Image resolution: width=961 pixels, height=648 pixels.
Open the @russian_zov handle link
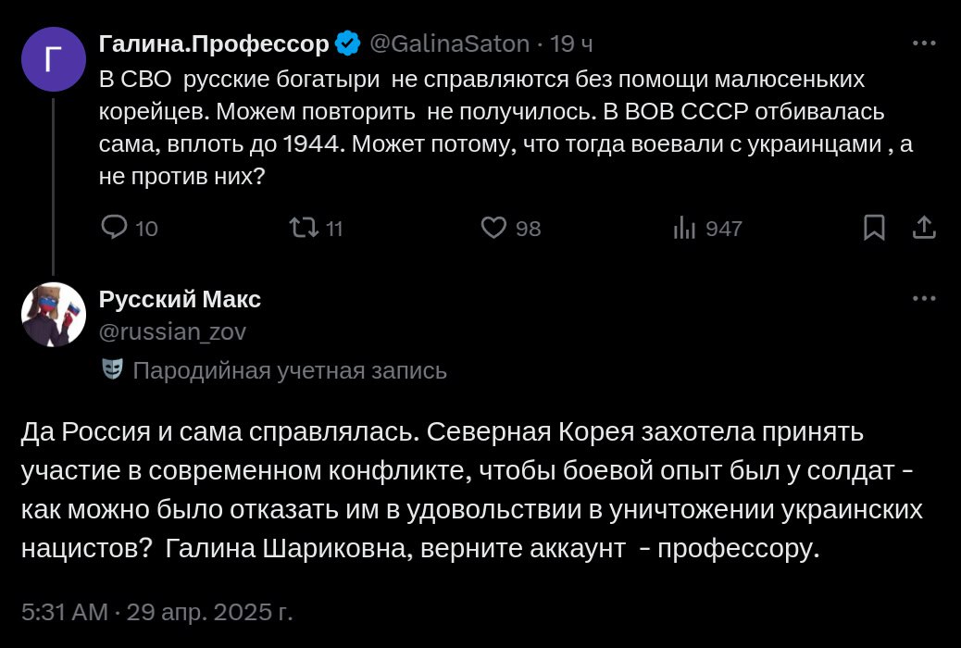click(172, 331)
